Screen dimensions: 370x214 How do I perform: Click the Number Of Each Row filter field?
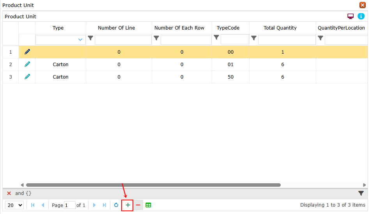click(186, 40)
